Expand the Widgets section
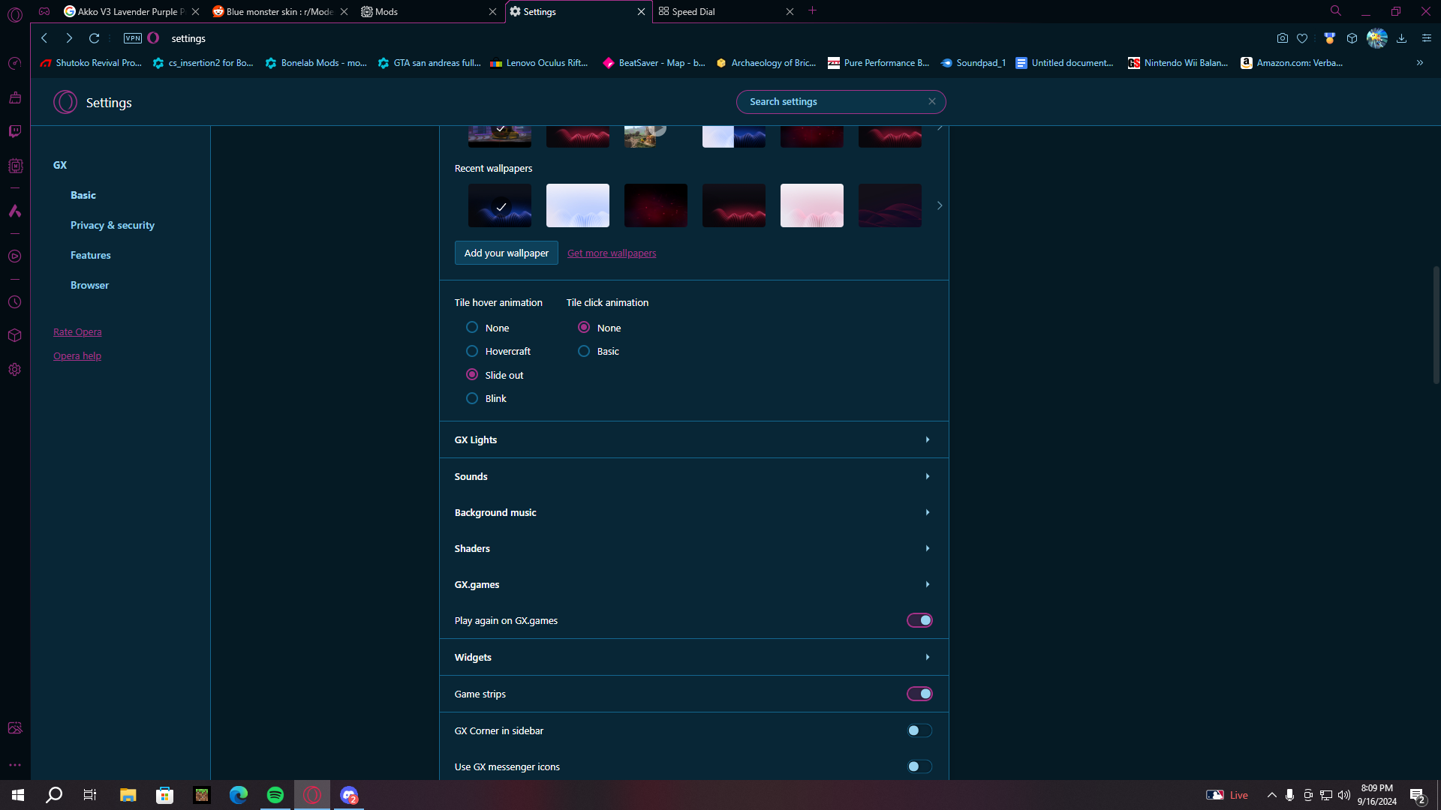The image size is (1441, 810). coord(694,657)
